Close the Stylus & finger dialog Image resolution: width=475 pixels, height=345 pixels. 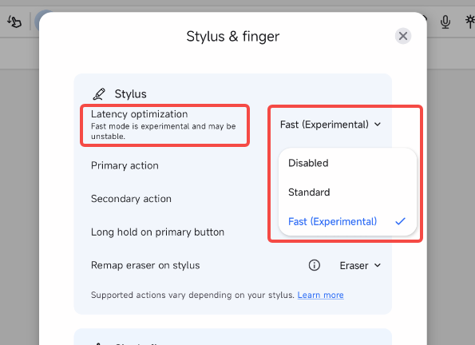(x=403, y=36)
